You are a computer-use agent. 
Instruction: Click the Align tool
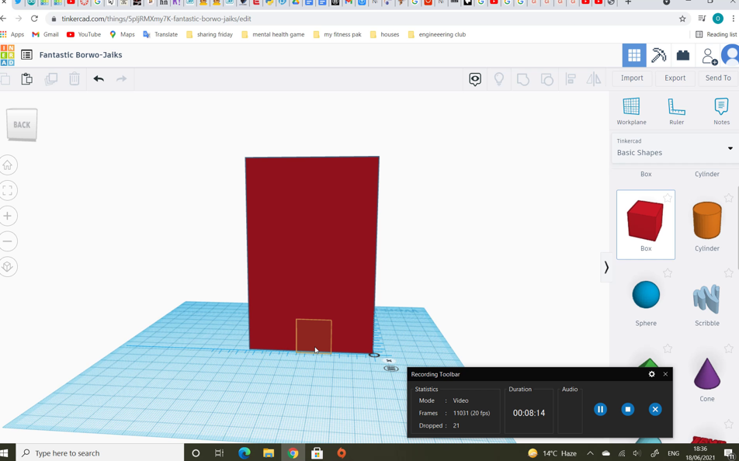[x=571, y=78]
